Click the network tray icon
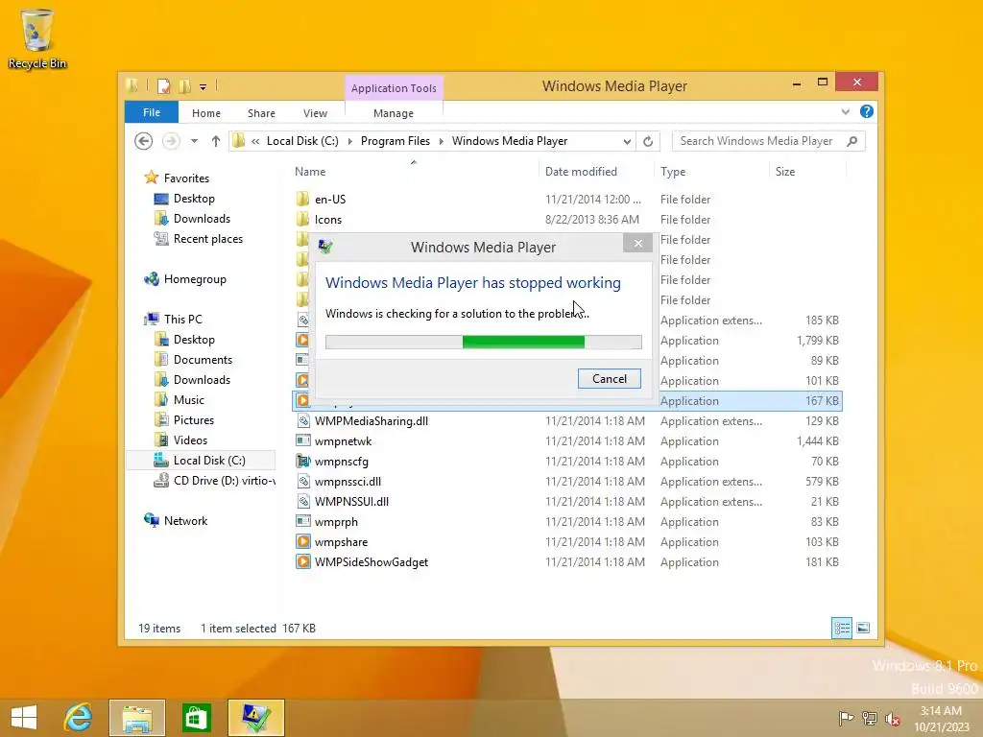This screenshot has height=737, width=983. pos(869,718)
